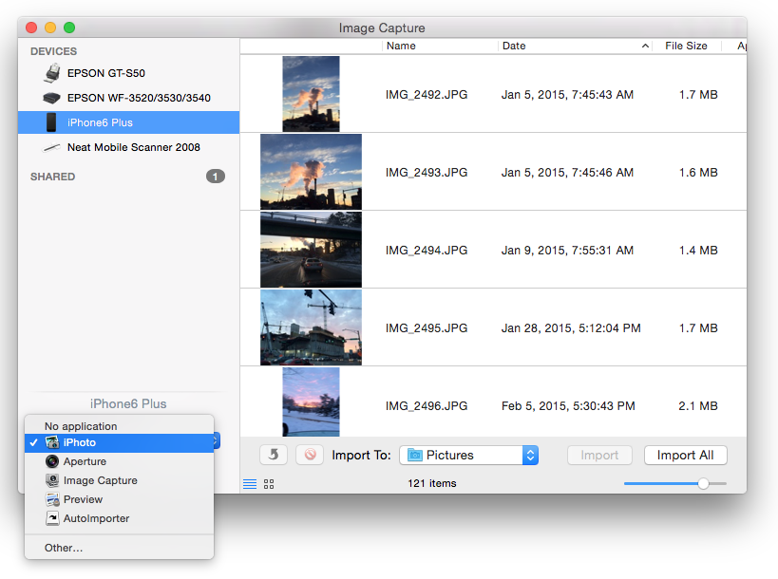Image resolution: width=778 pixels, height=579 pixels.
Task: Click the Import All button
Action: click(x=685, y=456)
